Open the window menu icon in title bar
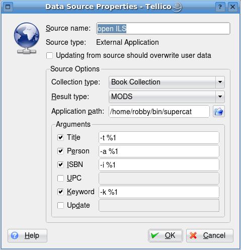The image size is (241, 250). pos(8,7)
